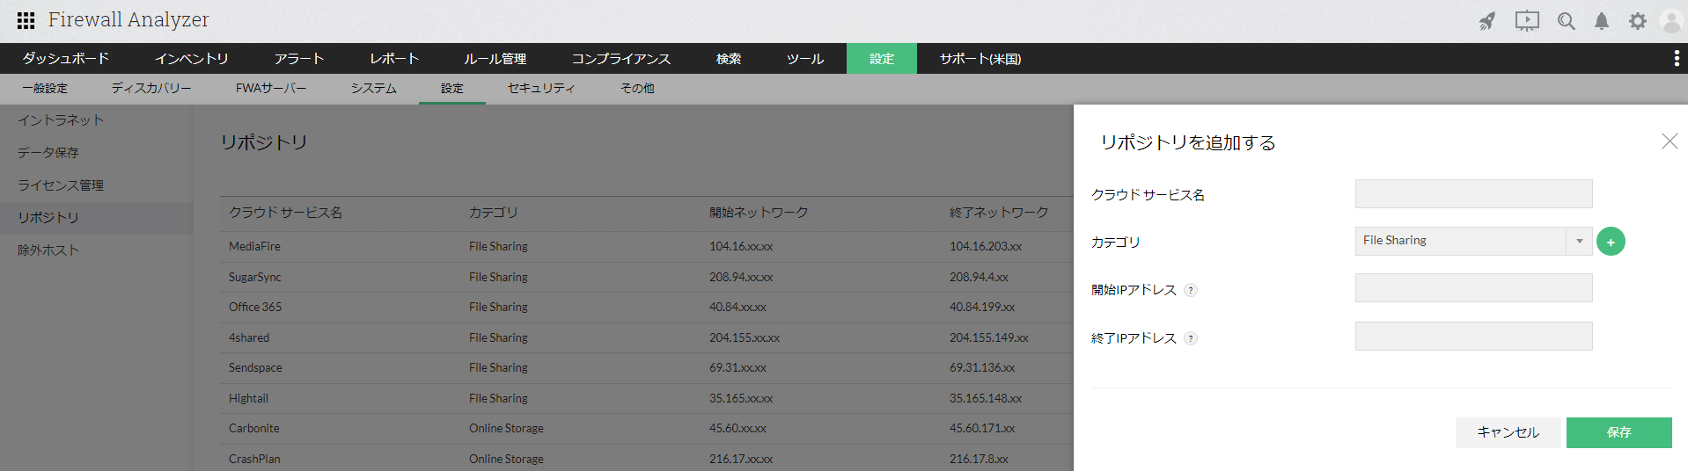The height and width of the screenshot is (471, 1688).
Task: Click help icon beside 開始IPアドレス
Action: pos(1191,290)
